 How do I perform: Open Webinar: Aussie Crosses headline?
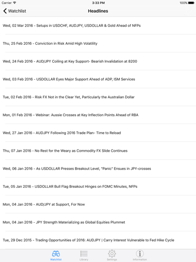pos(98,115)
